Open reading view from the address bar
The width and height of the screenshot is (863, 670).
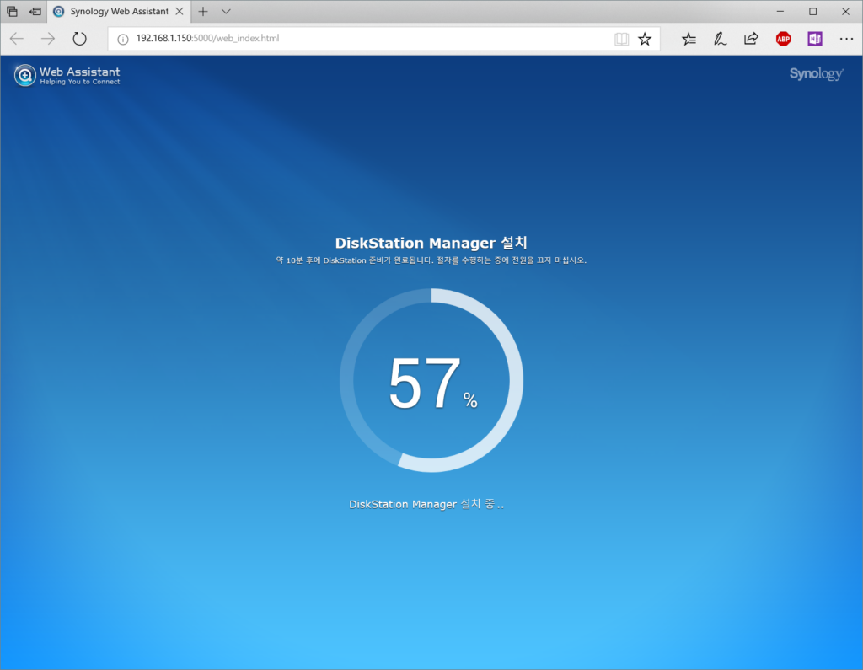621,39
